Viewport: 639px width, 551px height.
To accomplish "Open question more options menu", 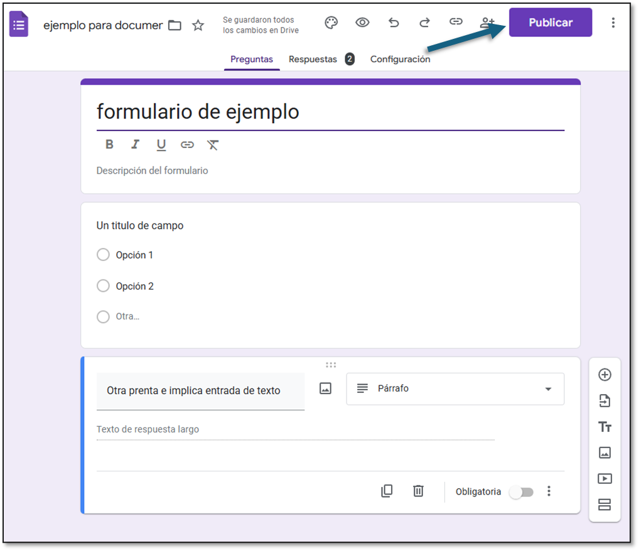I will 549,491.
